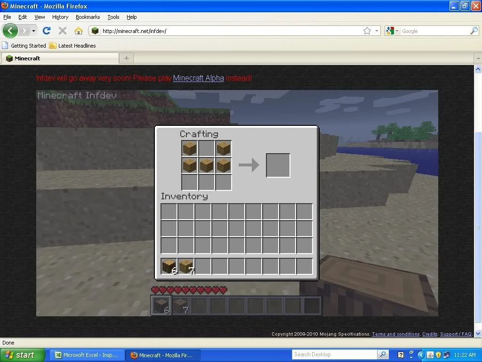Click the page scrollbar up arrow
The height and width of the screenshot is (362, 482).
point(478,69)
